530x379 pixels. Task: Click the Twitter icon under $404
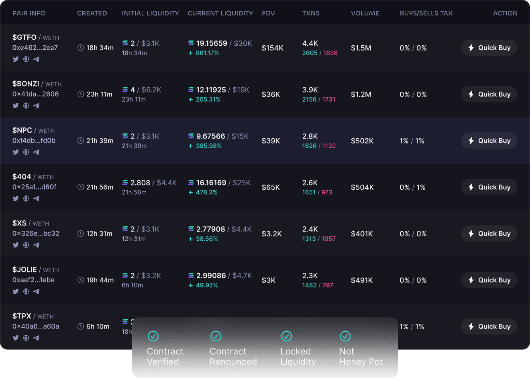click(16, 199)
